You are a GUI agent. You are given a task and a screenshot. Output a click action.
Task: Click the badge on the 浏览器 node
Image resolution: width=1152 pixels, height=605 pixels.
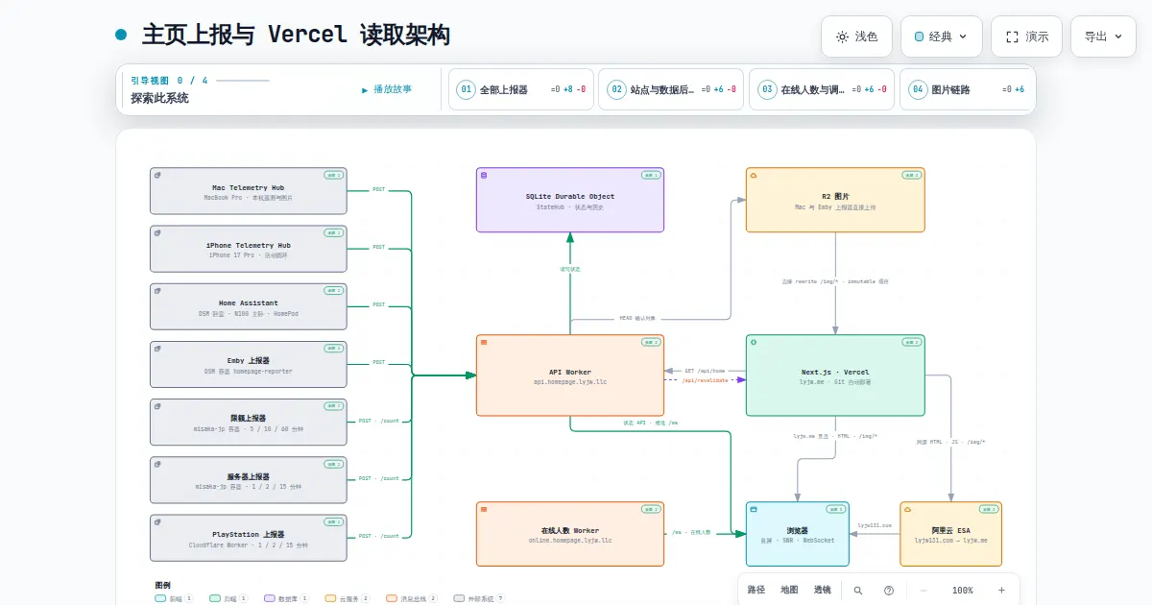[x=835, y=509]
